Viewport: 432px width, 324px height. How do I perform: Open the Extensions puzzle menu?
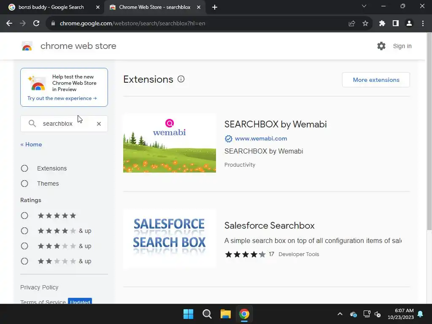click(382, 24)
